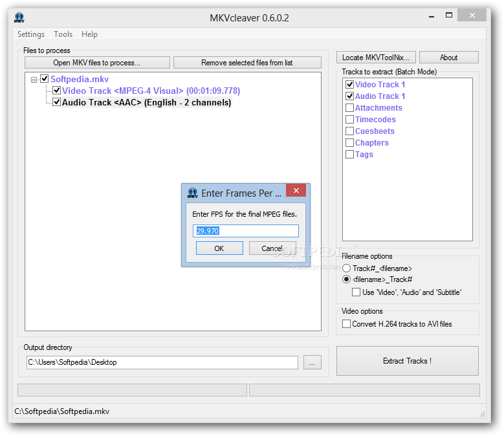Maximize the MKVcleaver window
Viewport: 504px width, 436px height.
click(x=449, y=15)
